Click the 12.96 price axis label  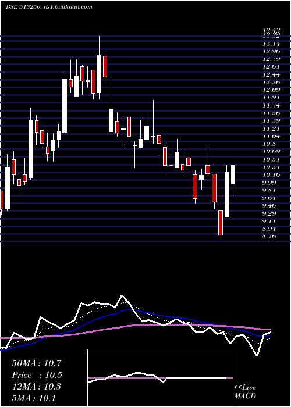pyautogui.click(x=271, y=51)
